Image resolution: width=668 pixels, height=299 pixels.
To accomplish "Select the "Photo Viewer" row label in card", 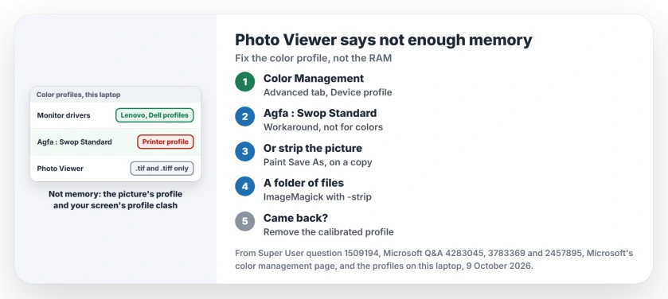I will click(60, 169).
